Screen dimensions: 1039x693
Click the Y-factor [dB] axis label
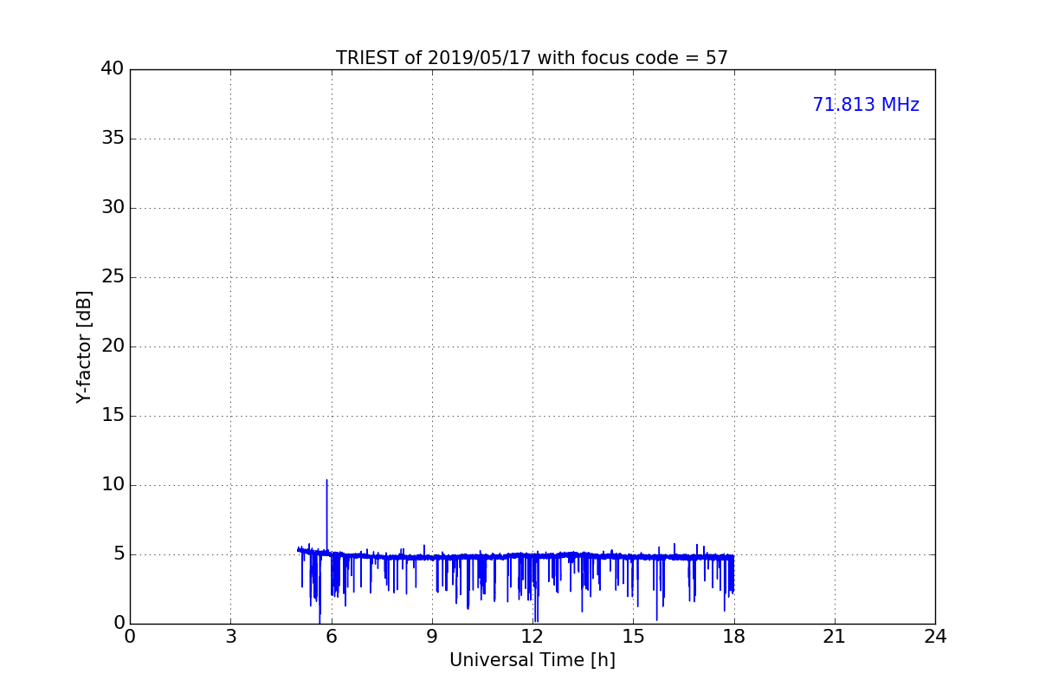[84, 346]
